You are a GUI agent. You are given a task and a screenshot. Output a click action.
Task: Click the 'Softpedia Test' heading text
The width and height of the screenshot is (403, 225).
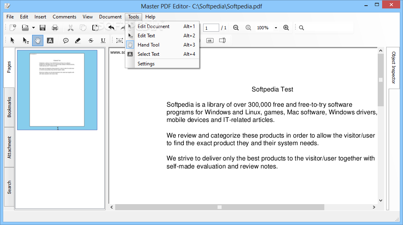(x=272, y=89)
